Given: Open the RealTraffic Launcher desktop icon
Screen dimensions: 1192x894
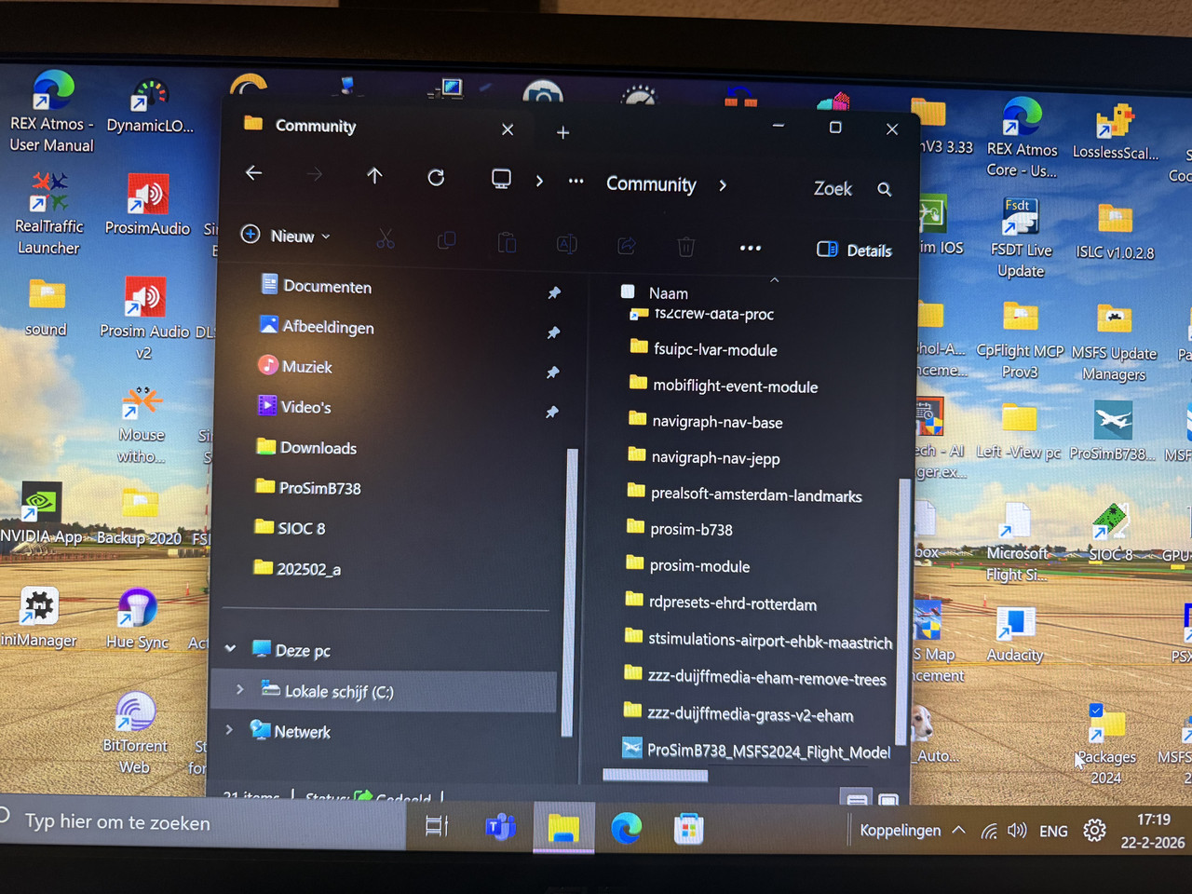Looking at the screenshot, I should click(x=48, y=212).
